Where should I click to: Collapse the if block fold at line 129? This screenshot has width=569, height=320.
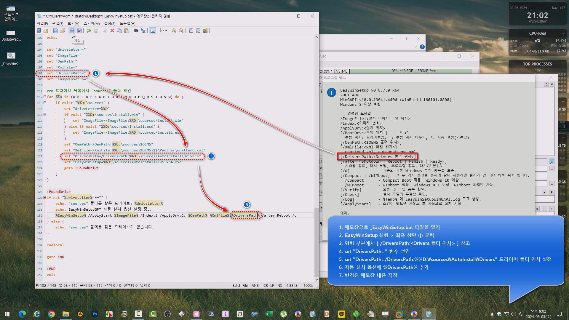45,198
